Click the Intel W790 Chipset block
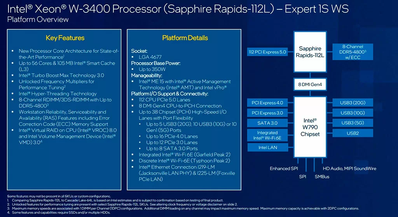398x217 pixels. click(310, 127)
